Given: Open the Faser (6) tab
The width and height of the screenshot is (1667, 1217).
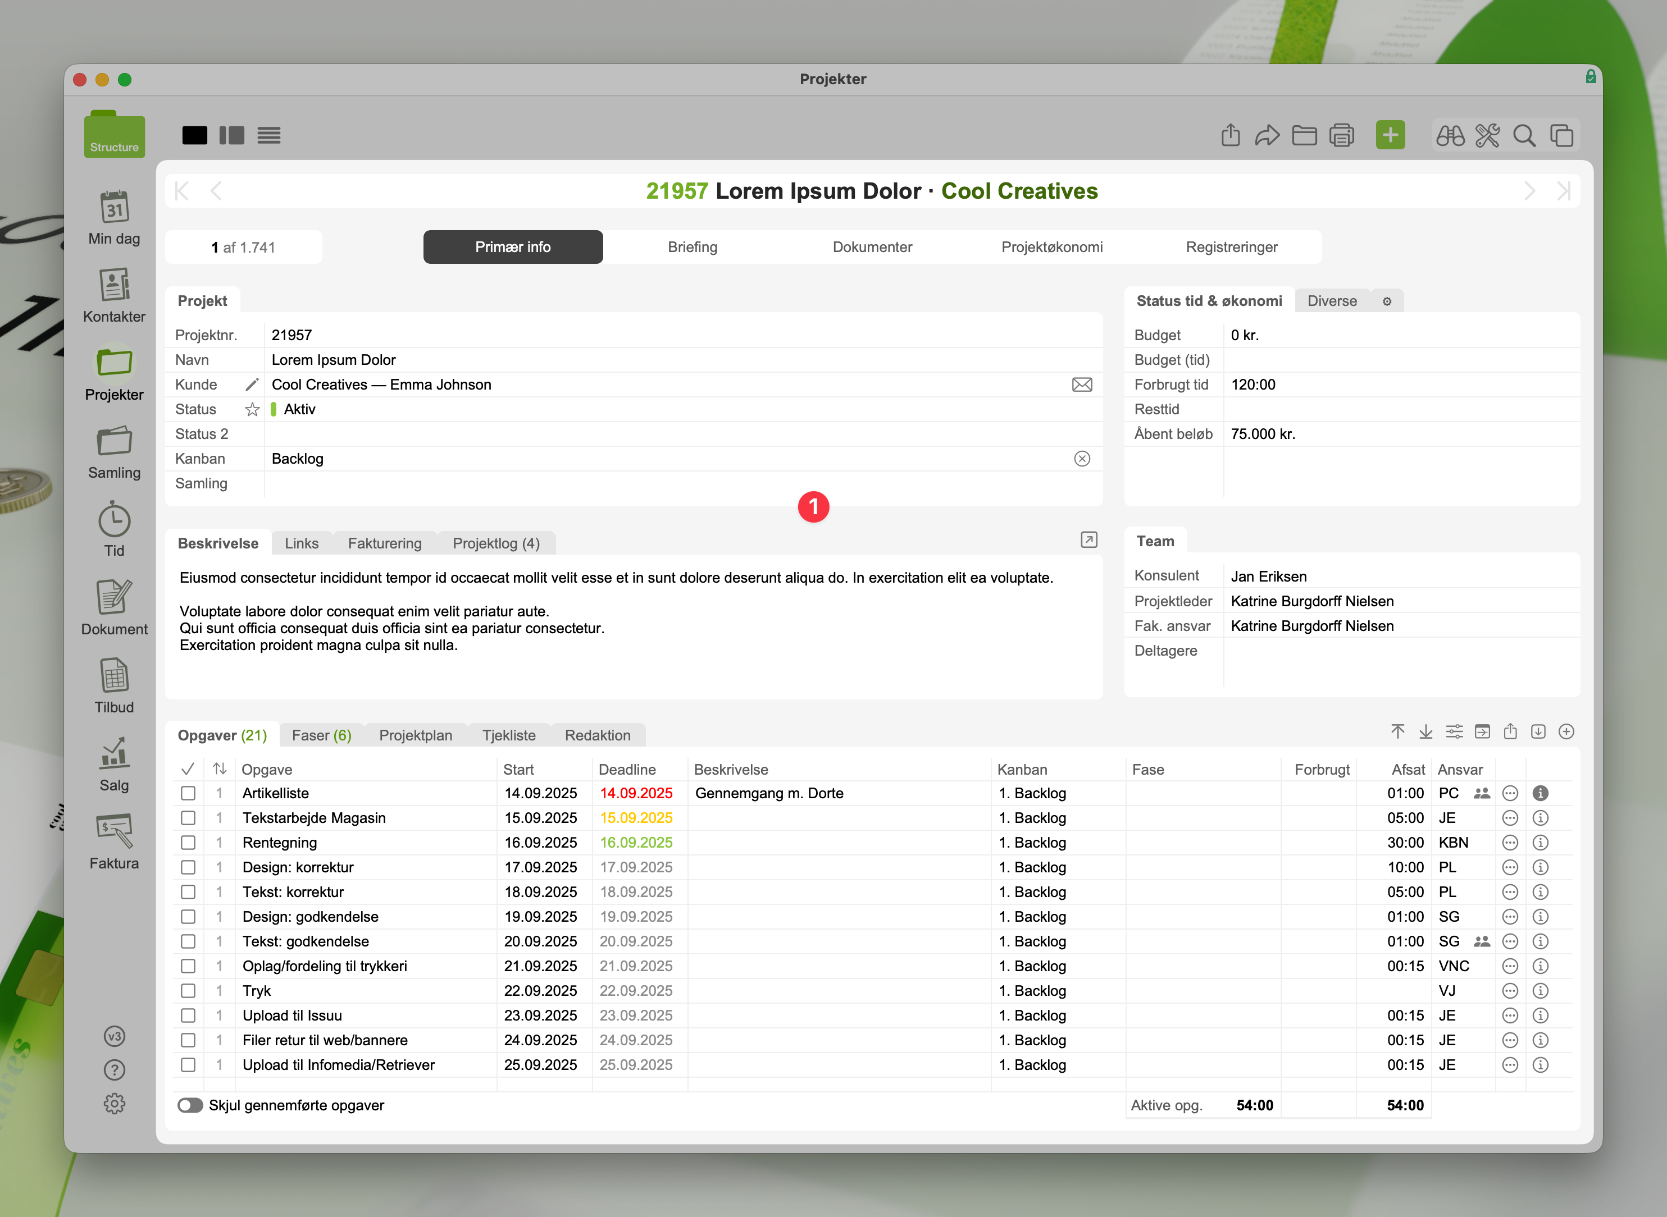Looking at the screenshot, I should (321, 735).
